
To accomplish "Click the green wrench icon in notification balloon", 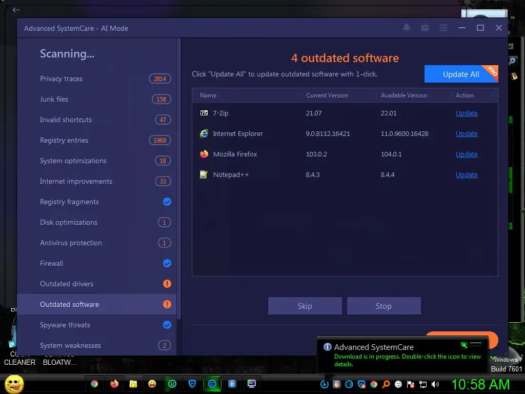I will click(x=464, y=345).
